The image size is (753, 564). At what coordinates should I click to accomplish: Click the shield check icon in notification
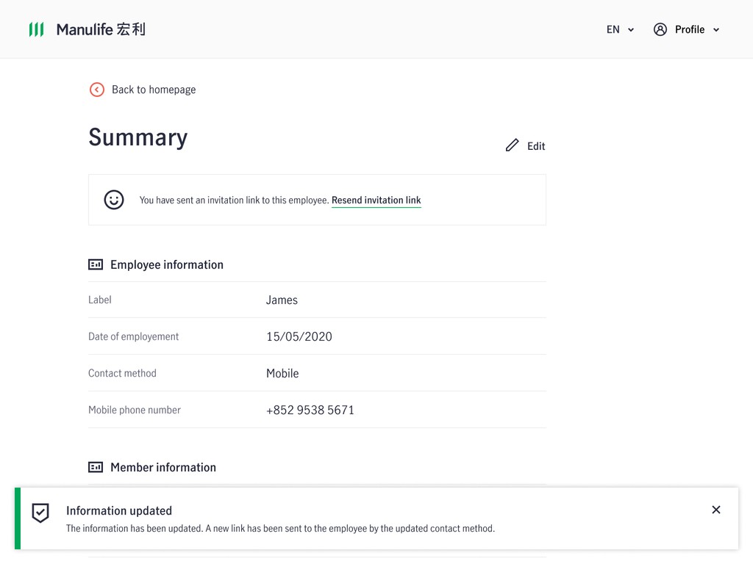40,513
